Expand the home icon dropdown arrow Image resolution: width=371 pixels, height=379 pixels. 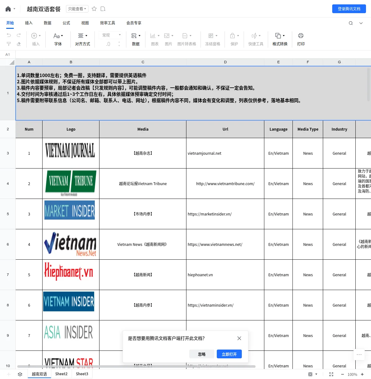coord(14,9)
